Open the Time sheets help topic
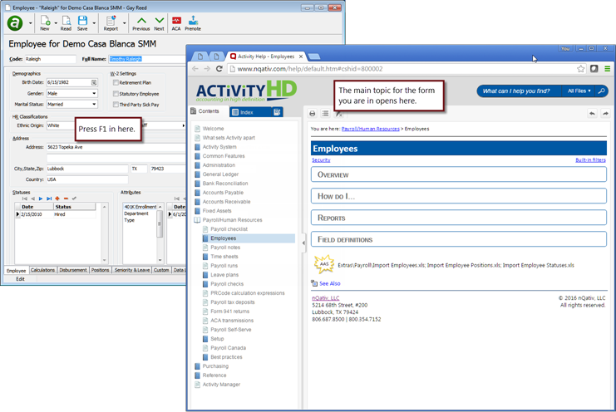Image resolution: width=616 pixels, height=412 pixels. pos(224,257)
